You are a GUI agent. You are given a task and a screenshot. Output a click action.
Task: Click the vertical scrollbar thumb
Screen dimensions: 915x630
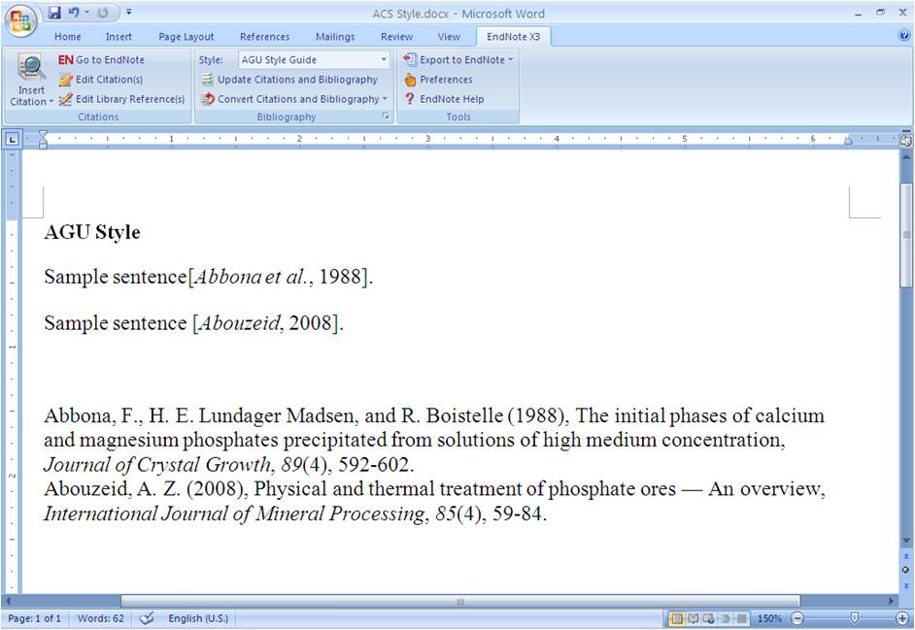[x=906, y=235]
